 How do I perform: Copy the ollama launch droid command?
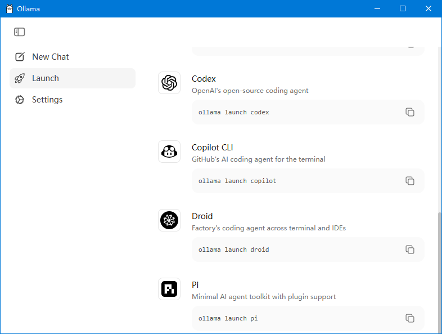pos(410,250)
